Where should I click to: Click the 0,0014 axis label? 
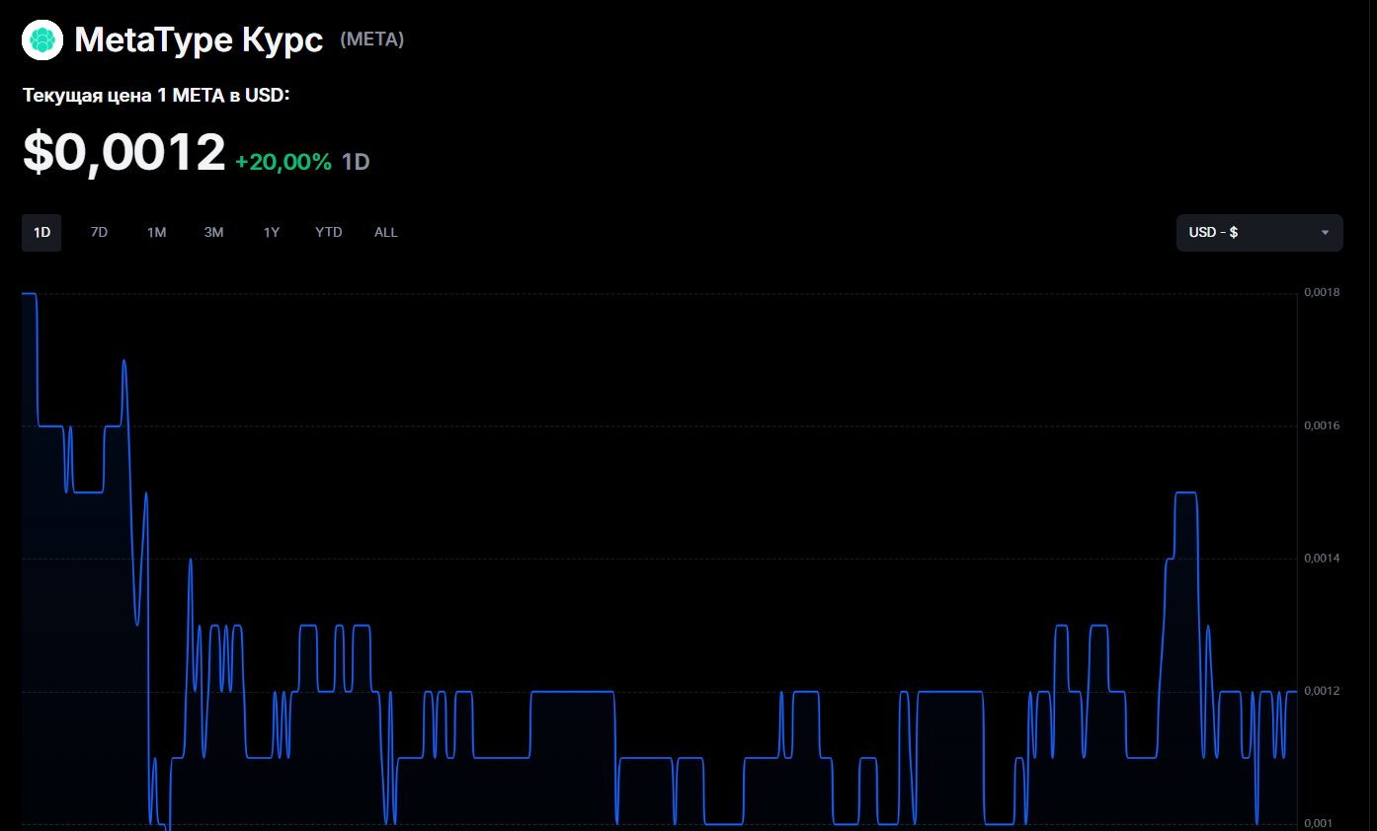[x=1323, y=559]
